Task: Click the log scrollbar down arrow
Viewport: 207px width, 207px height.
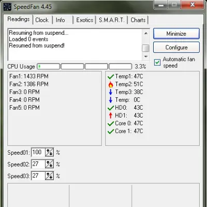Action: [146, 56]
